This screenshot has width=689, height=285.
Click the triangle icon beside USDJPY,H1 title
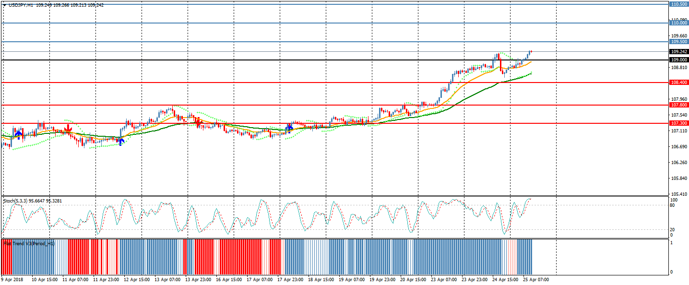(x=5, y=5)
